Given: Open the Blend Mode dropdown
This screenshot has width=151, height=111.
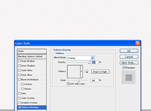Looking at the screenshot, I should pos(81,58).
